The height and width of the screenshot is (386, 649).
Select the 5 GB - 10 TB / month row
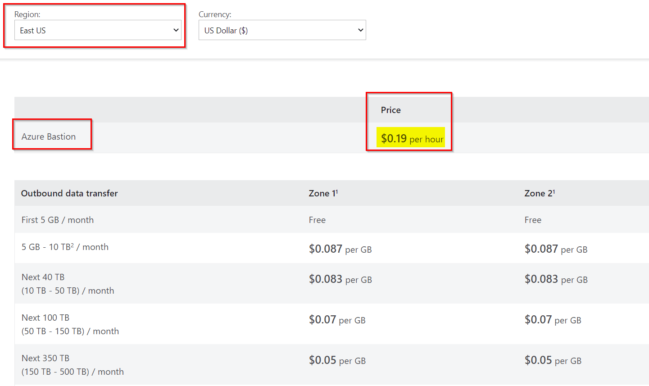(331, 248)
